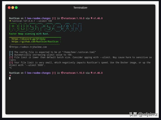161x120 pixels.
Task: Click the config file path '/home/bee/.rustscan.toml'
Action: point(79,52)
